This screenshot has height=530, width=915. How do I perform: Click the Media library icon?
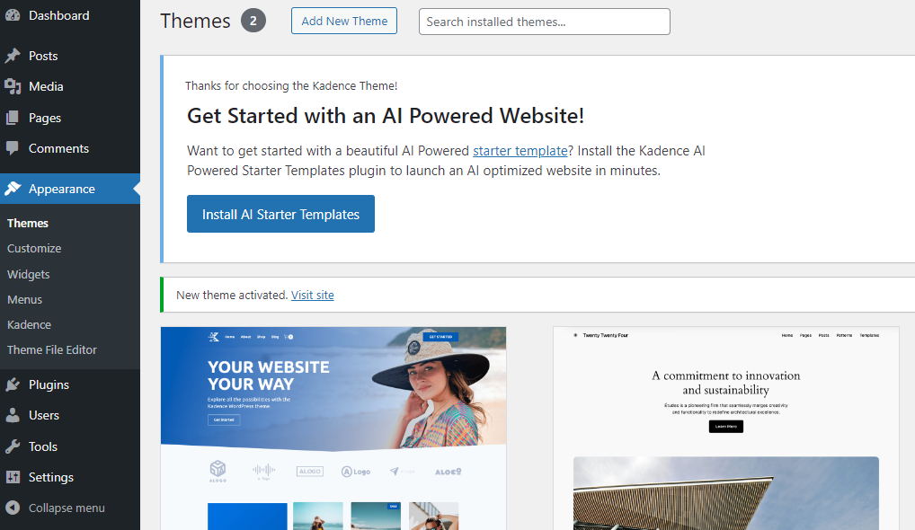pos(13,86)
